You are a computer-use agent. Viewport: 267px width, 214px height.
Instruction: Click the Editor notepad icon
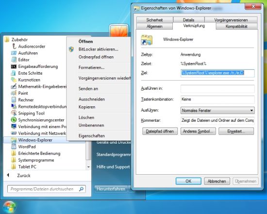14,60
